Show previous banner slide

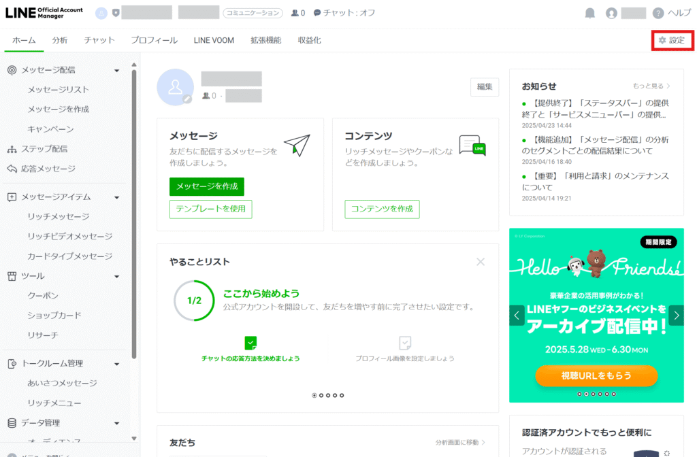point(517,316)
